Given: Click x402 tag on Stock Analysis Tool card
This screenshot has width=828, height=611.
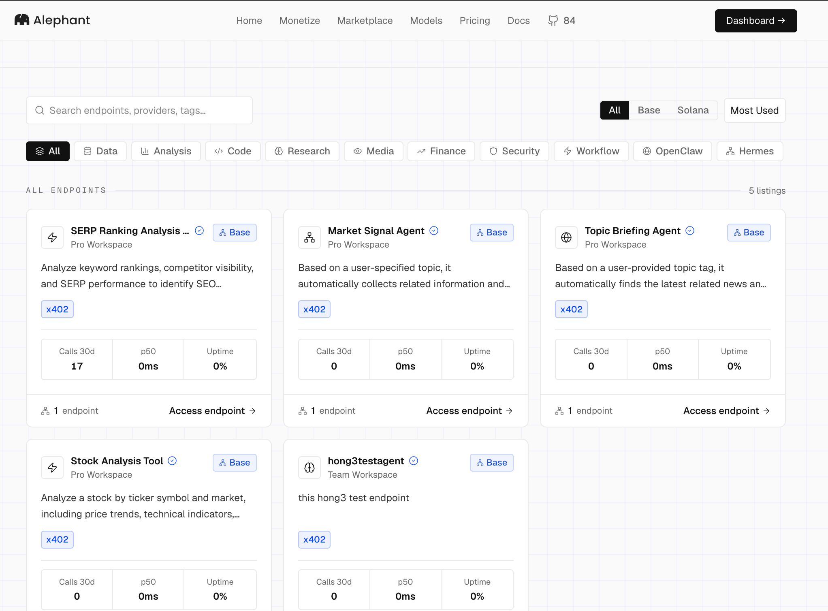Looking at the screenshot, I should (57, 540).
